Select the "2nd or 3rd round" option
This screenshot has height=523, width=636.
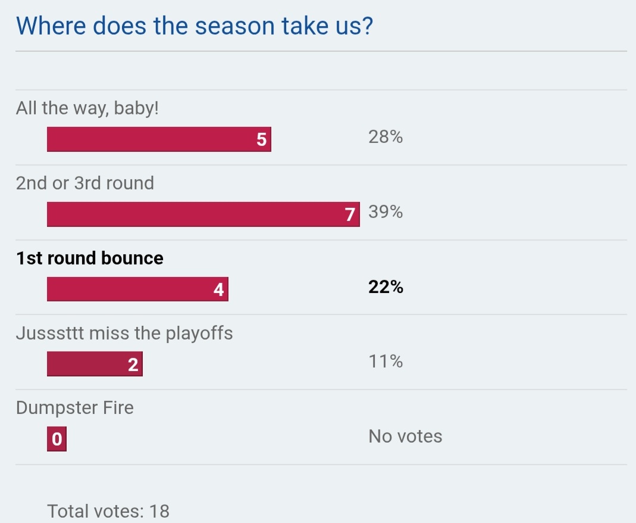85,183
